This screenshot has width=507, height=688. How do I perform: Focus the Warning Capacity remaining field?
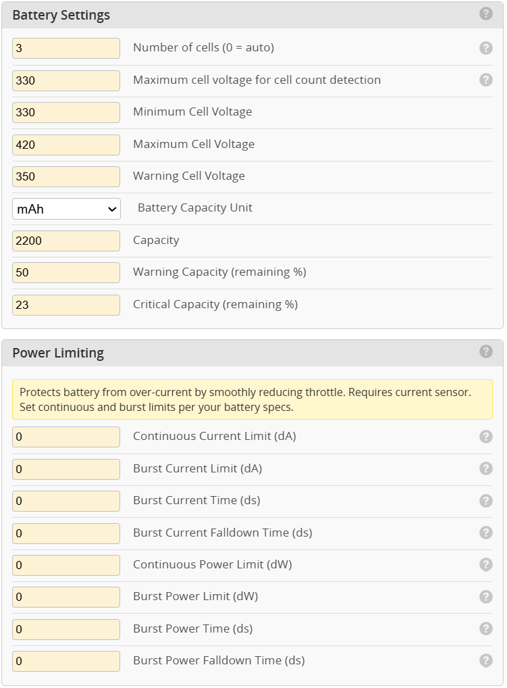coord(66,272)
